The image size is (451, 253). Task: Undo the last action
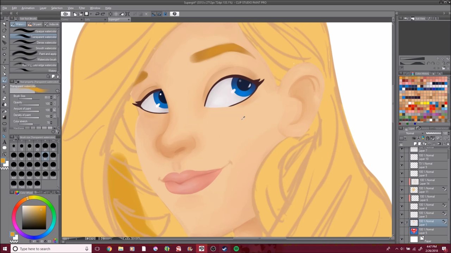point(97,14)
